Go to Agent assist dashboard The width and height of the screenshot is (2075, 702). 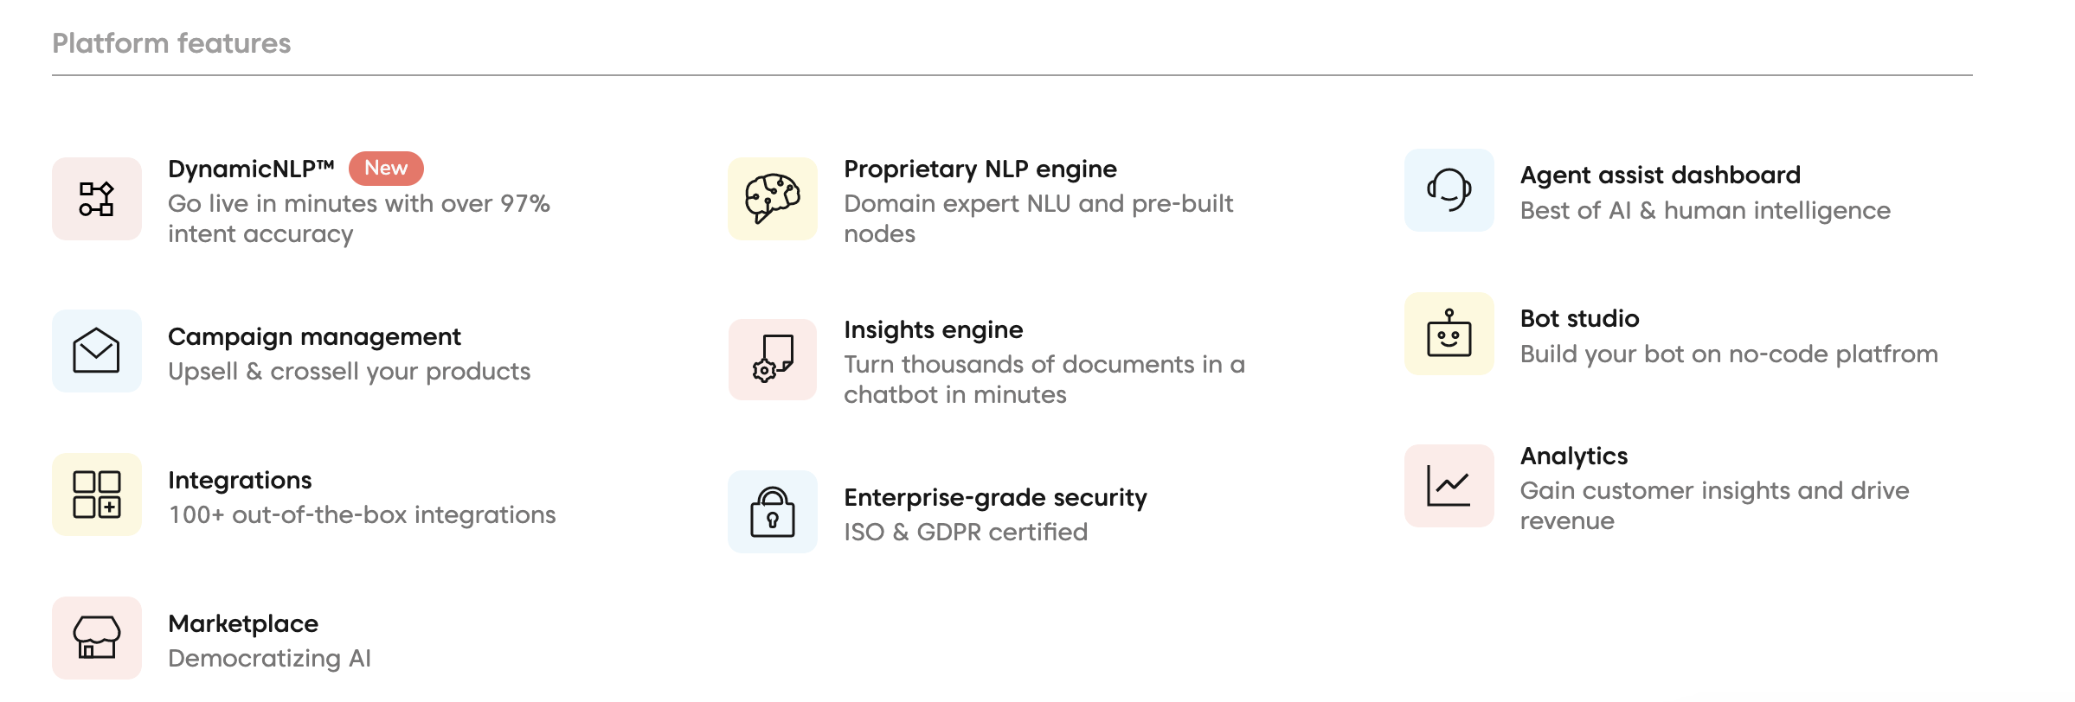[1661, 175]
